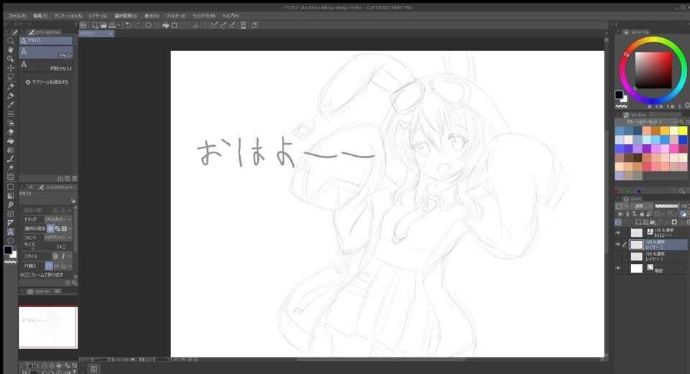The image size is (690, 374).
Task: Select the Move layer tool
Action: coord(10,68)
